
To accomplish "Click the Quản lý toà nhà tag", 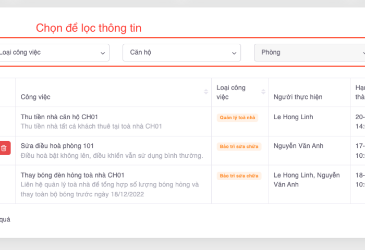I will click(237, 118).
